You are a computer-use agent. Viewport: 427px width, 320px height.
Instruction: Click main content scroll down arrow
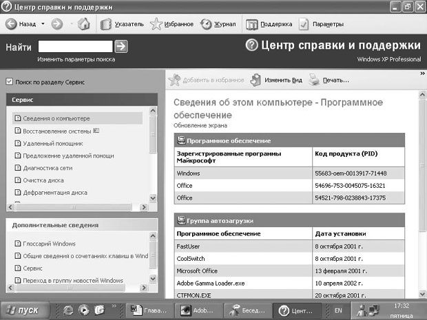(x=422, y=294)
